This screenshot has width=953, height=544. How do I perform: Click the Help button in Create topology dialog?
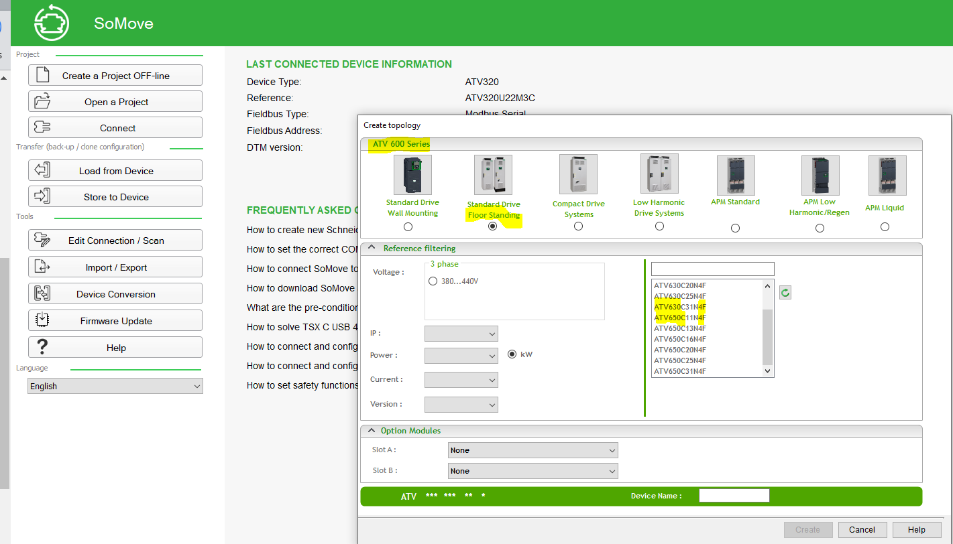(x=916, y=530)
